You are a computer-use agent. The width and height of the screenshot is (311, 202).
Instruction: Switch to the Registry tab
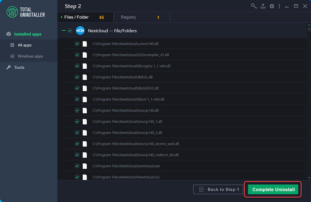(128, 17)
